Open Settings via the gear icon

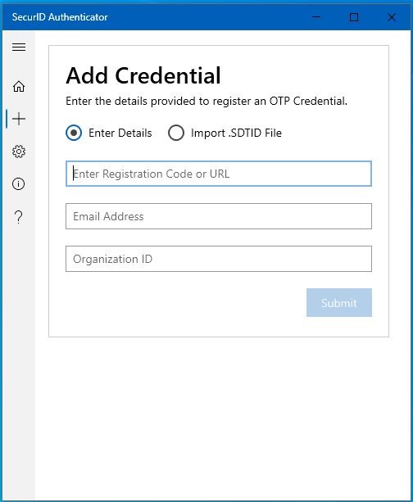pos(19,152)
